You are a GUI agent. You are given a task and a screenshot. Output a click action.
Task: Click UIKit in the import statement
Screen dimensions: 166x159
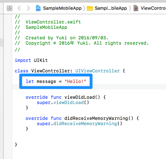coord(41,60)
